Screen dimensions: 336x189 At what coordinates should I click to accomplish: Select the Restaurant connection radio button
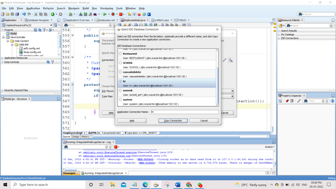(120, 54)
